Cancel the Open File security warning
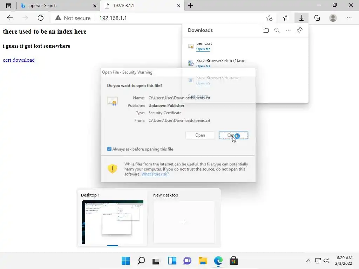Viewport: 359px width, 269px height. [233, 135]
